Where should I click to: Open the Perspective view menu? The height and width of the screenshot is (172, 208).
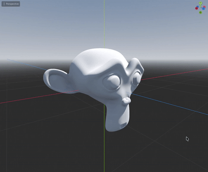[x=11, y=4]
